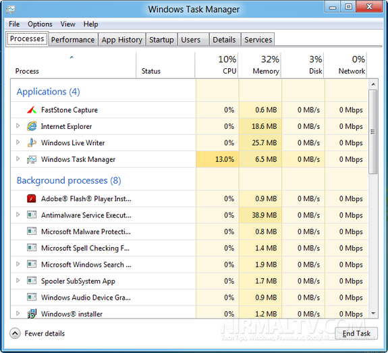Switch to the Performance tab
Screen dimensions: 388x353
coord(73,40)
